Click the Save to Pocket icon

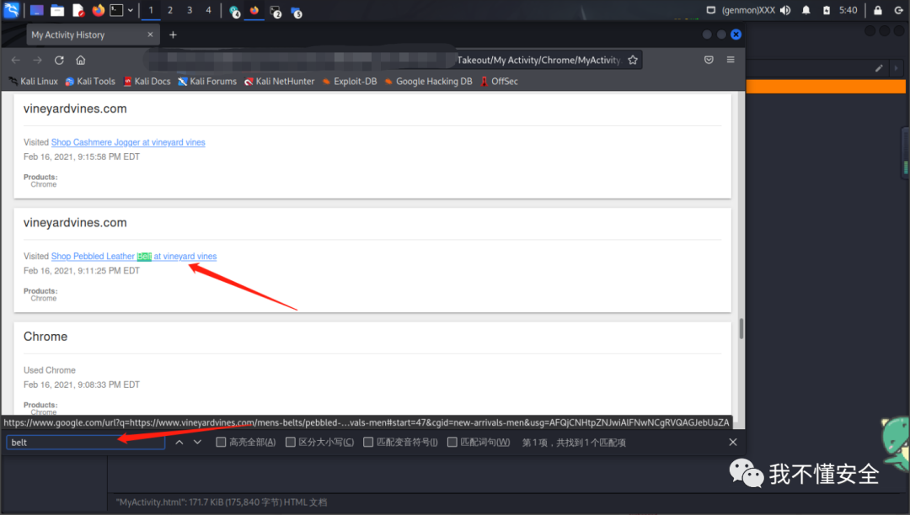709,61
